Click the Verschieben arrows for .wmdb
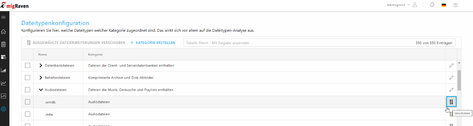Screen dimensions: 473x126 click(x=451, y=102)
